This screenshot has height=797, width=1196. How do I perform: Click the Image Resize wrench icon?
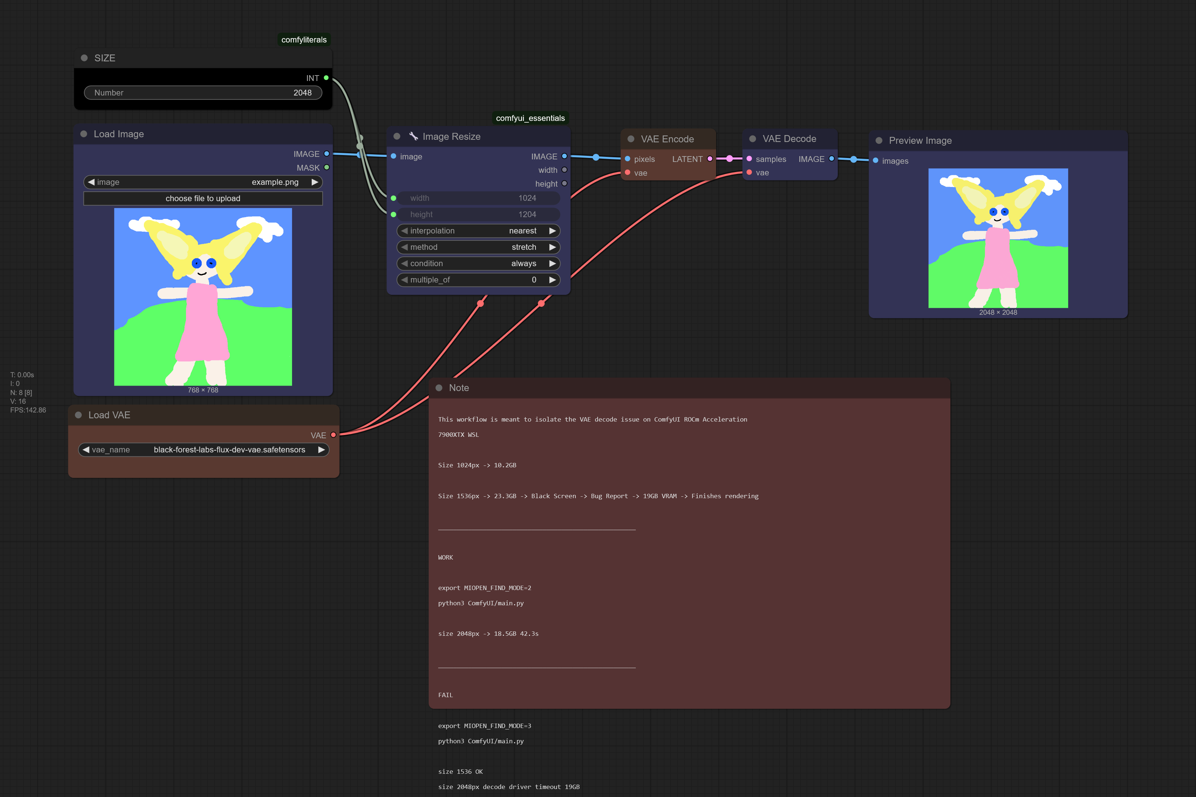(x=413, y=136)
